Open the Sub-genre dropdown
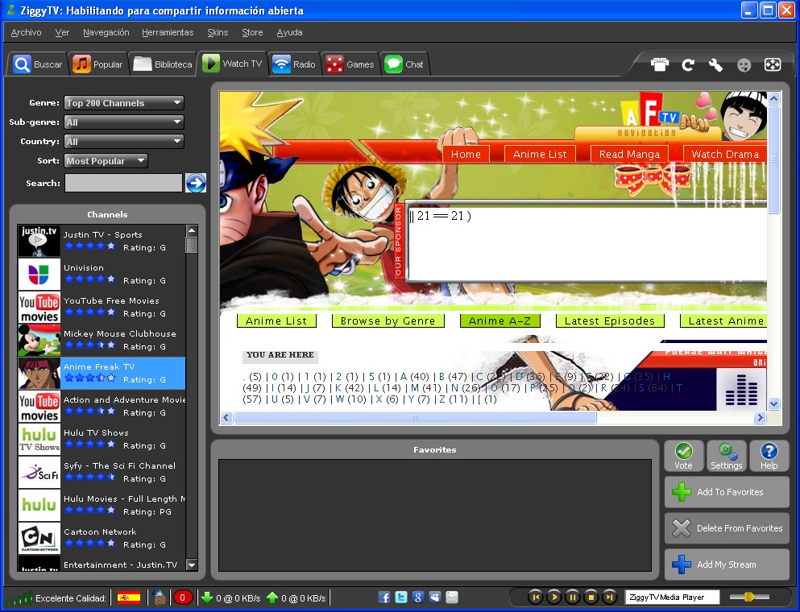The image size is (800, 612). tap(123, 122)
